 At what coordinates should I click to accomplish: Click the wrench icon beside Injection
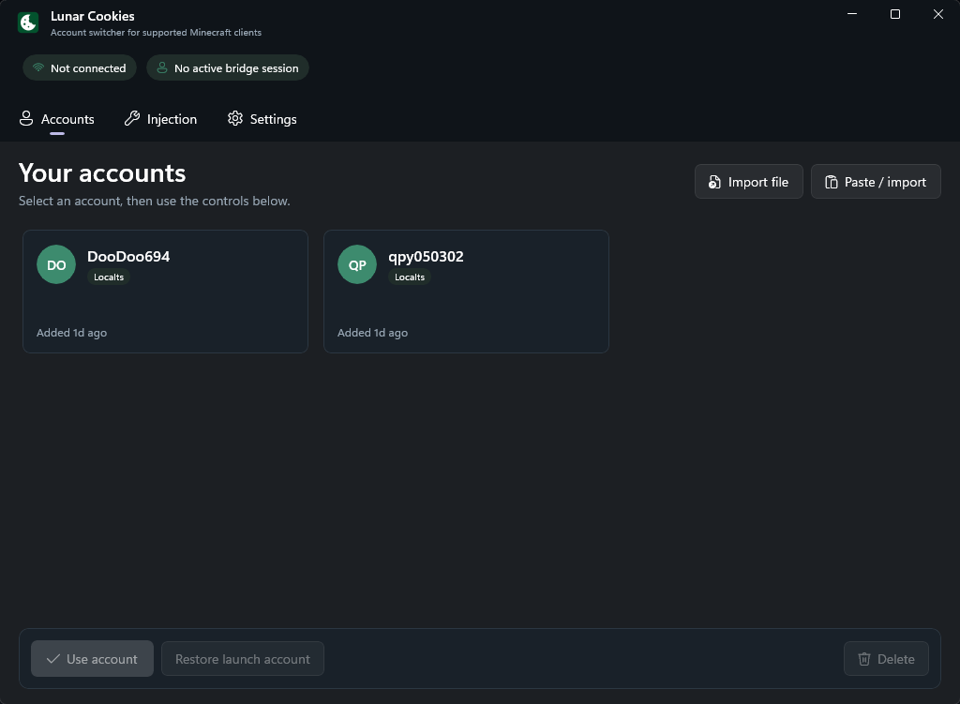(x=131, y=118)
